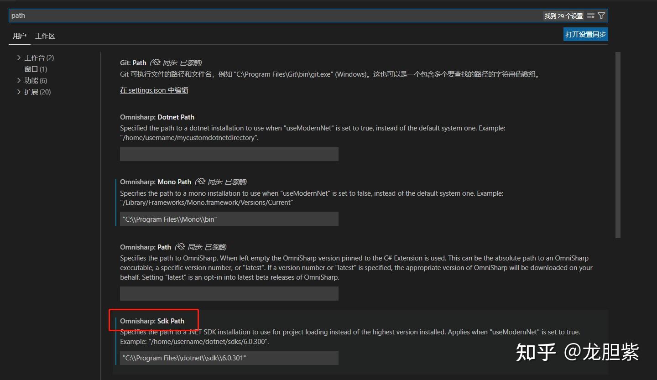Expand the 工作台 settings category
Screen dimensions: 657x380
click(x=18, y=57)
